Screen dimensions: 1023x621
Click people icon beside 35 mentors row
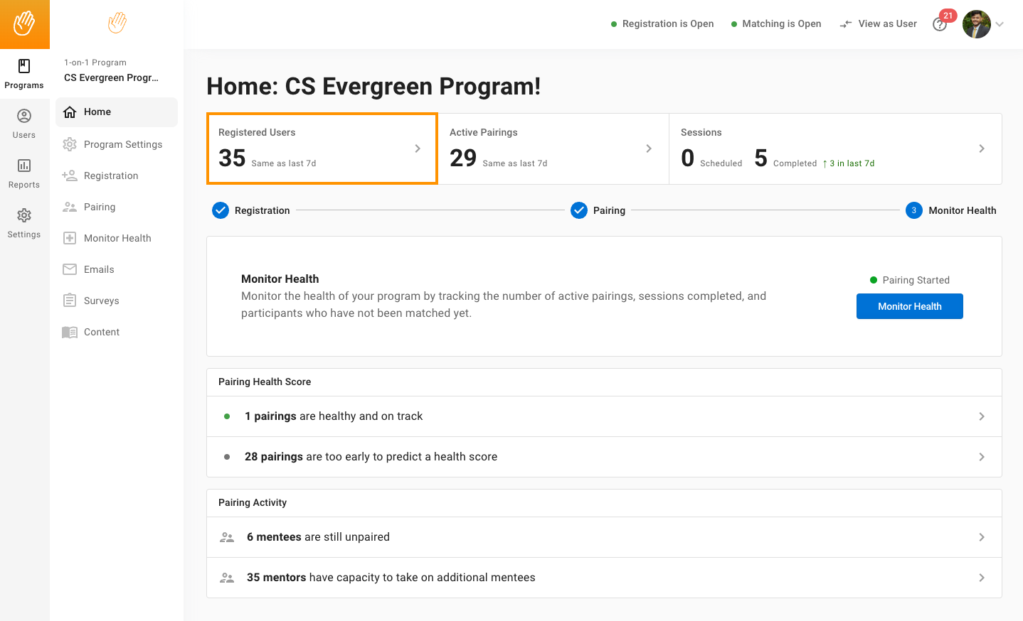pos(227,578)
